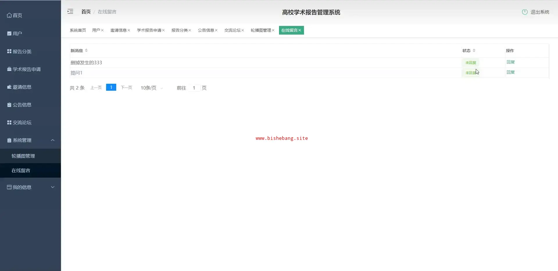Click the 公告信息 clipboard icon

9,105
